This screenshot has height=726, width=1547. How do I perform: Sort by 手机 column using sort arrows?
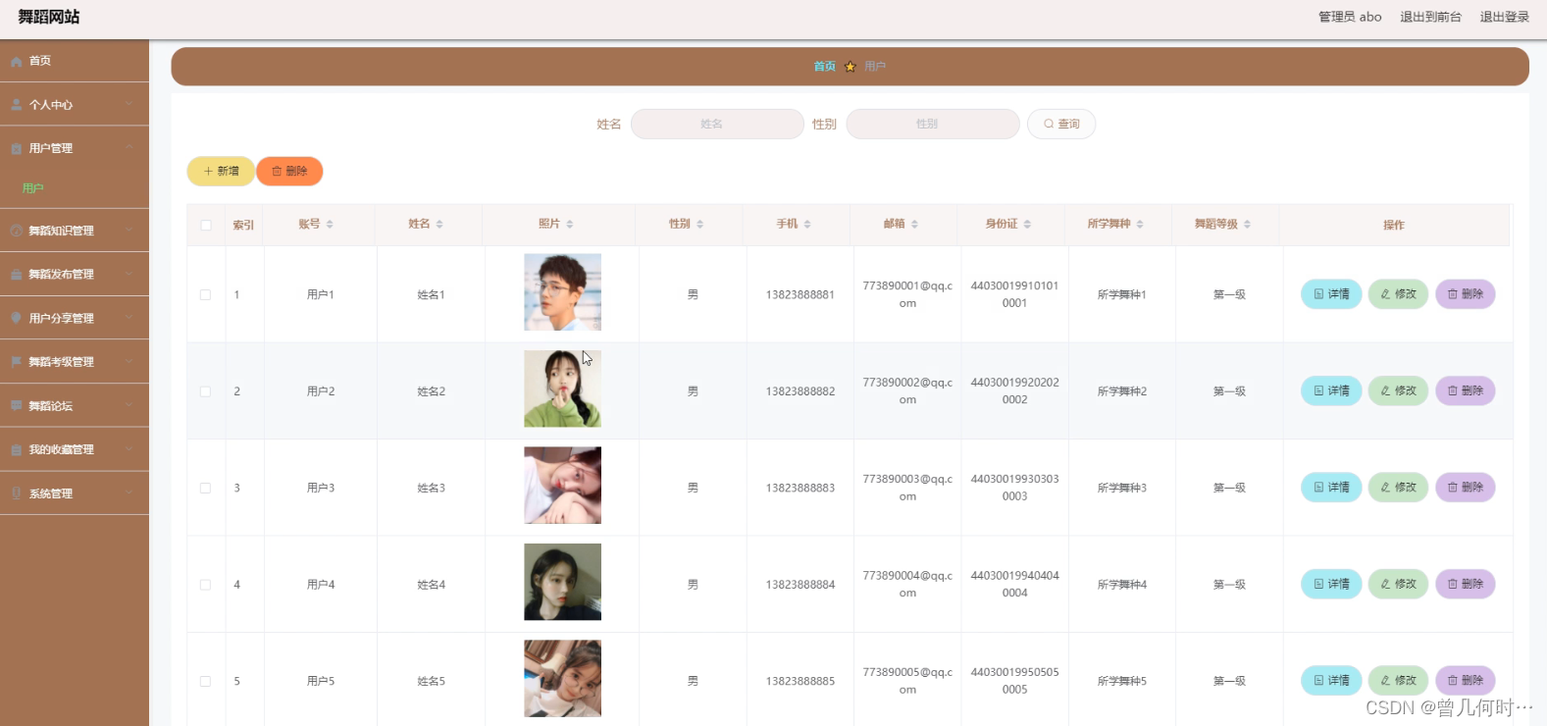tap(807, 225)
